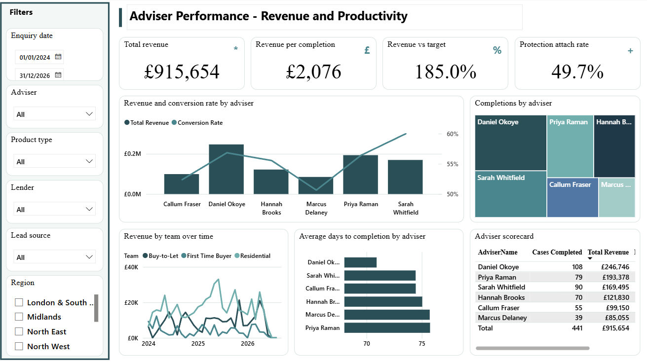The width and height of the screenshot is (647, 362).
Task: Sort the scorecard by the Total Revenue column header
Action: [608, 252]
